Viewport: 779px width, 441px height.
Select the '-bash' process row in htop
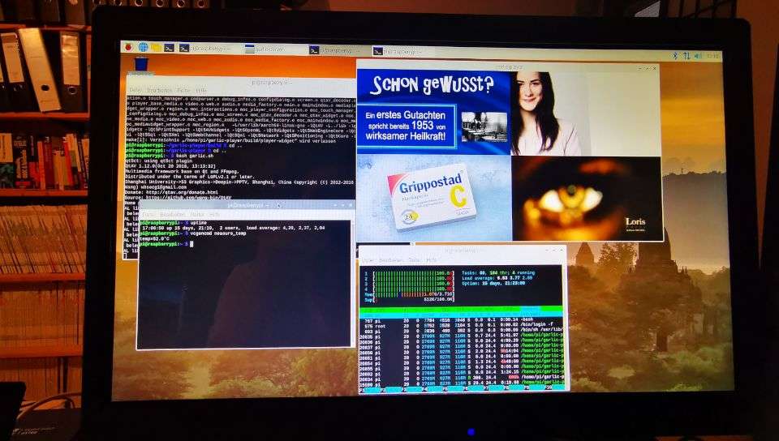461,320
